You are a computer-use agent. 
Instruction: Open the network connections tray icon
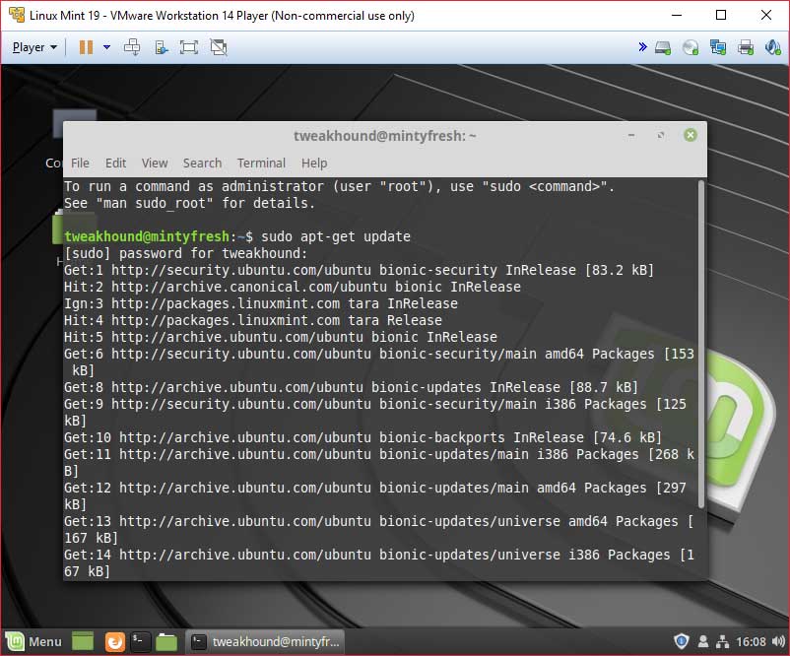[x=722, y=641]
